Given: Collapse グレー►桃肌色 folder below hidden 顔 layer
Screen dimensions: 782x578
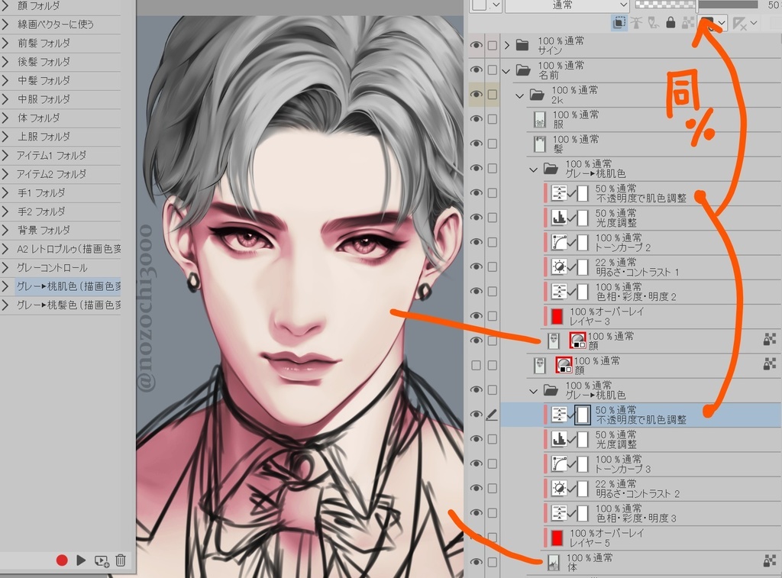Looking at the screenshot, I should [x=533, y=391].
